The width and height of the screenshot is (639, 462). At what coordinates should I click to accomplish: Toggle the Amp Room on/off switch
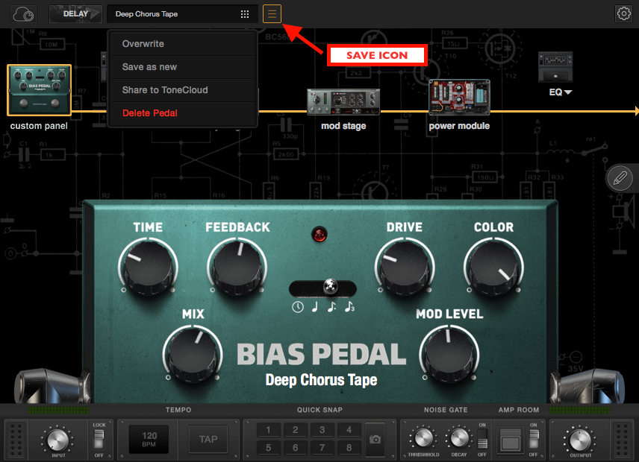tap(534, 440)
